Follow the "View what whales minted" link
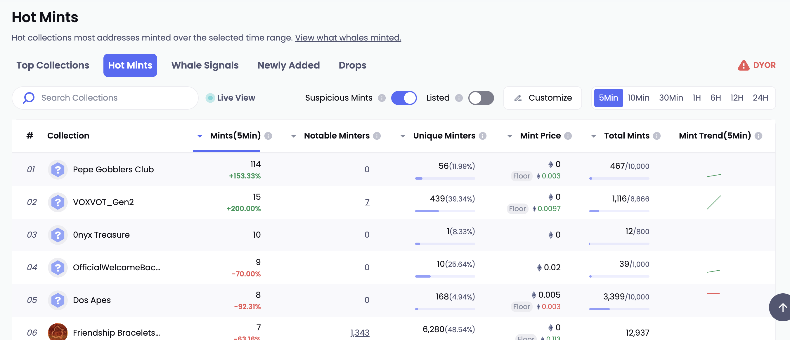790x340 pixels. 348,38
